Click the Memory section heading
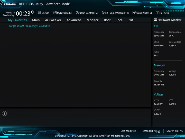 click(x=159, y=65)
